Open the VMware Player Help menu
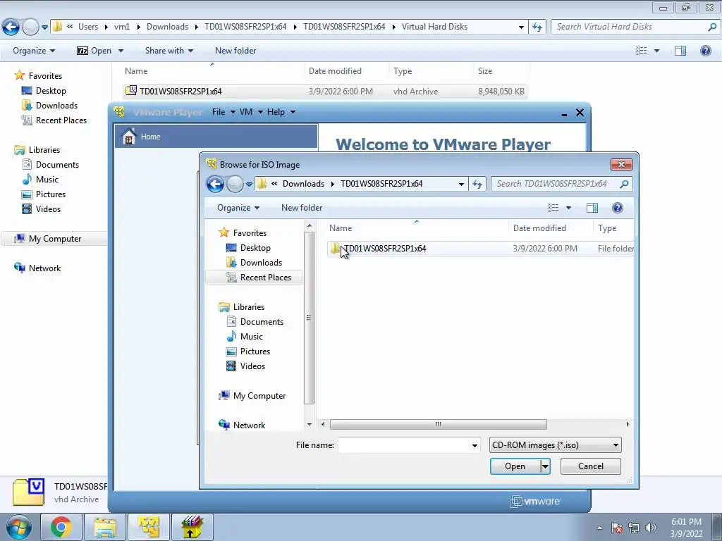722x541 pixels. [281, 112]
